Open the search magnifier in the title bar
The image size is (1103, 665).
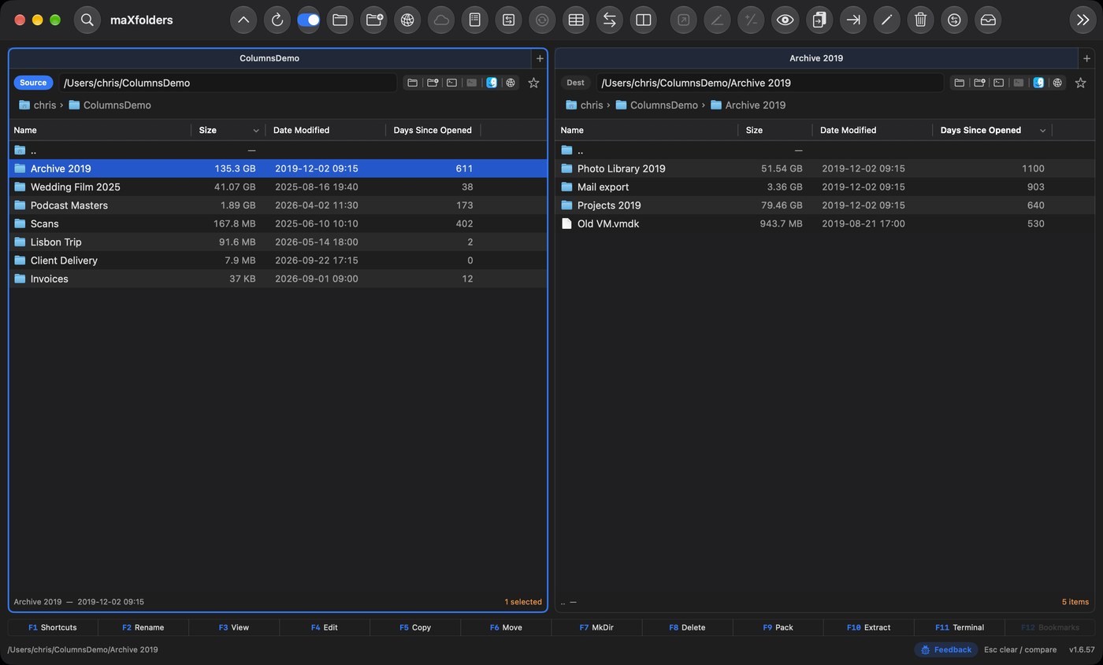pyautogui.click(x=87, y=20)
